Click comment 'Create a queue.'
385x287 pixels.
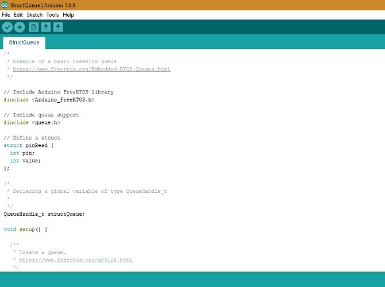point(43,252)
